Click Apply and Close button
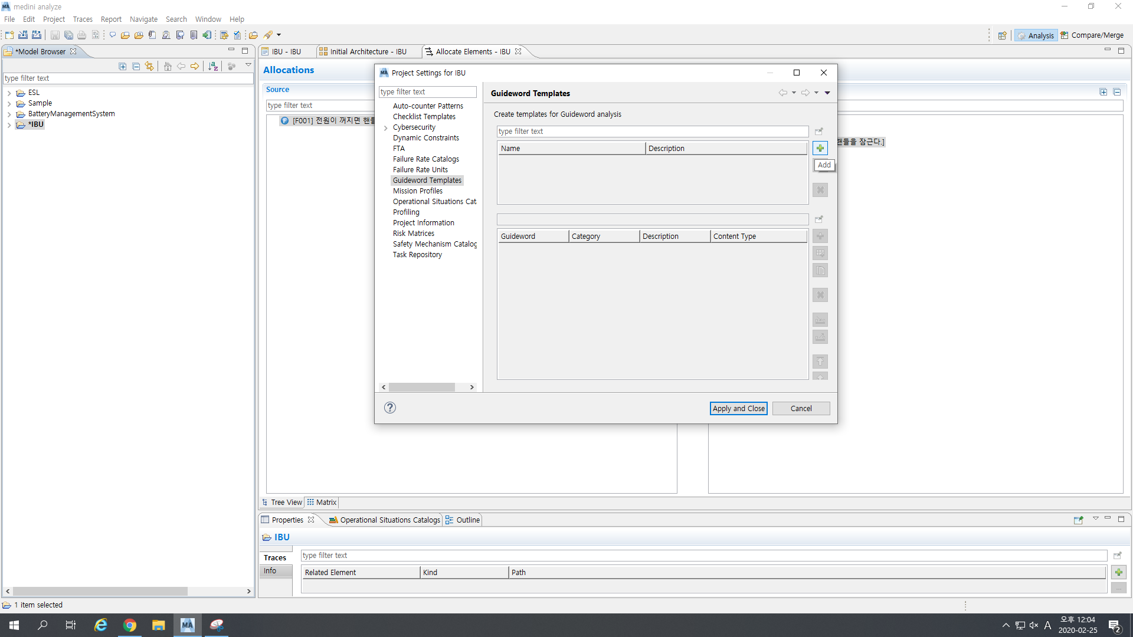This screenshot has height=637, width=1133. coord(738,408)
